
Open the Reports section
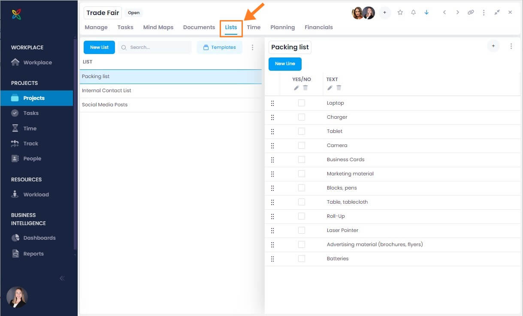[x=34, y=253]
